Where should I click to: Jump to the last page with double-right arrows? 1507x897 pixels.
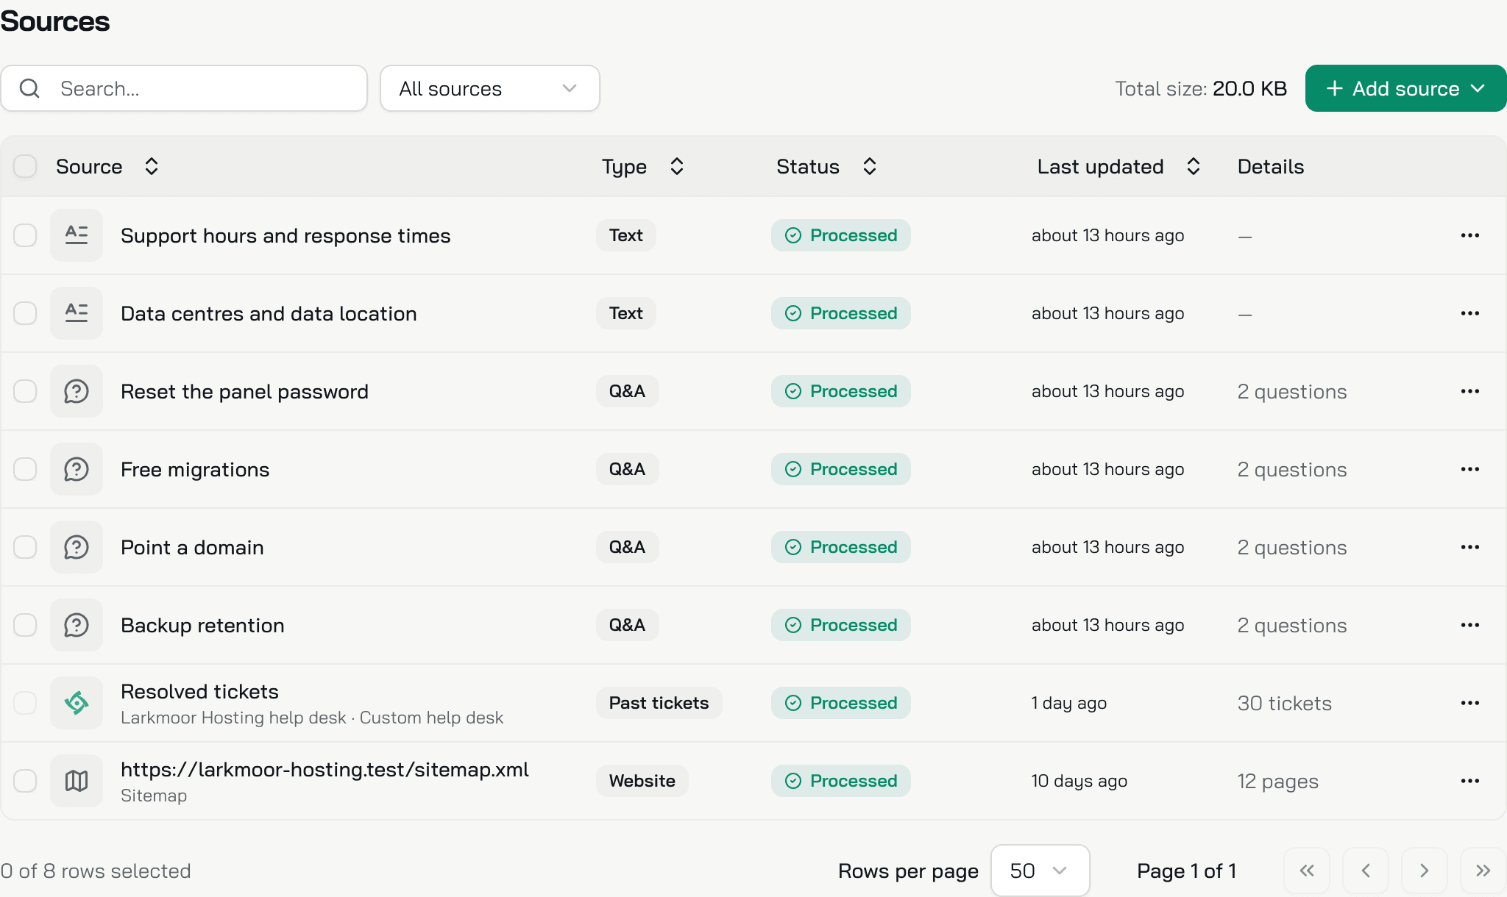pos(1483,871)
